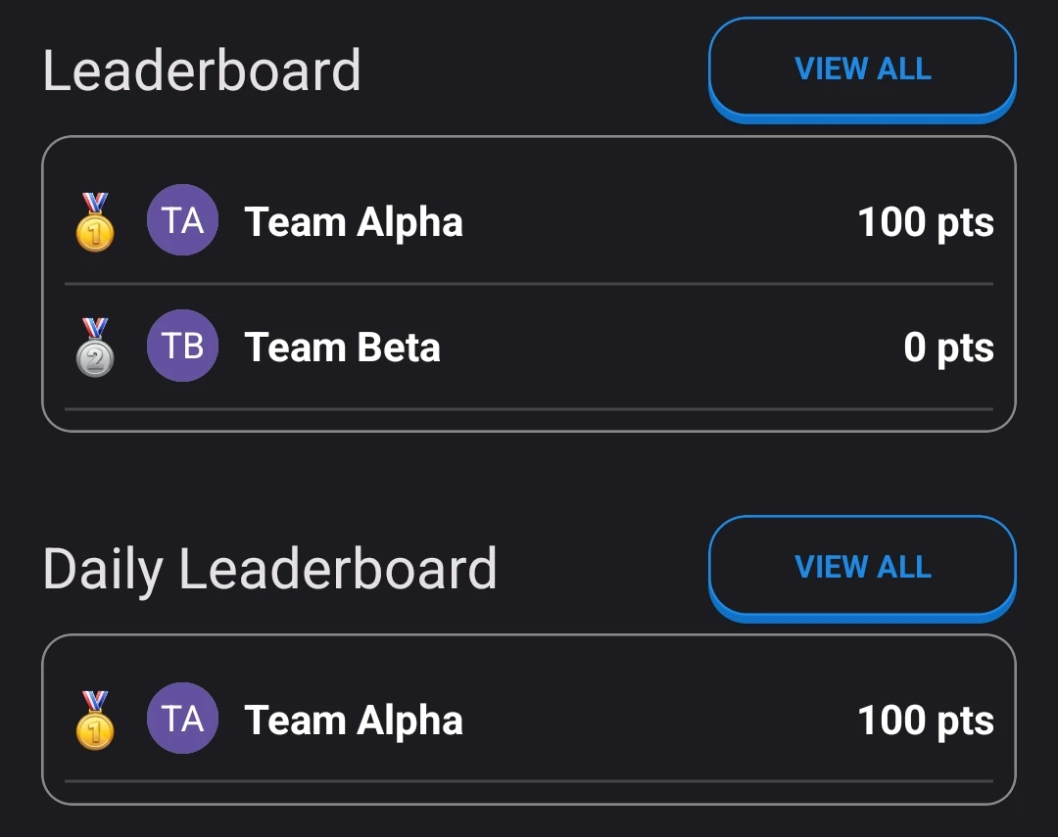This screenshot has height=837, width=1058.
Task: Click the gold medal in overall Leaderboard
Action: [95, 223]
